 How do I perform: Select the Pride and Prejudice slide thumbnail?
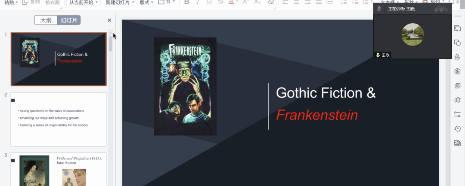[58, 170]
